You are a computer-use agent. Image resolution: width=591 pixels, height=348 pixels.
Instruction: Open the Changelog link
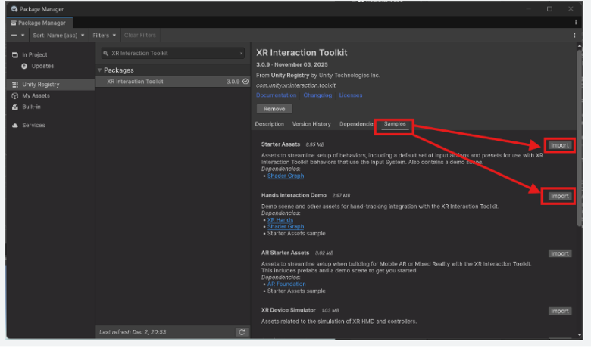pos(317,95)
